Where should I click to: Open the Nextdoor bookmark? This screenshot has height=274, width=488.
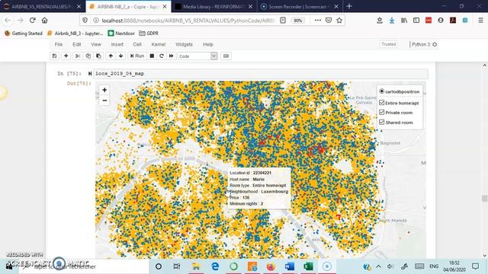point(121,33)
